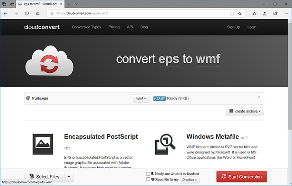The image size is (292, 186).
Task: Open the Conversion Types menu
Action: (87, 27)
